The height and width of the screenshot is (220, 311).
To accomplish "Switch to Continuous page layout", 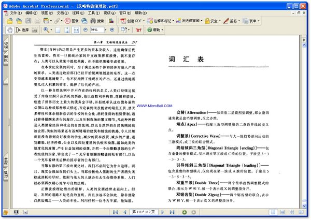I will [282, 212].
